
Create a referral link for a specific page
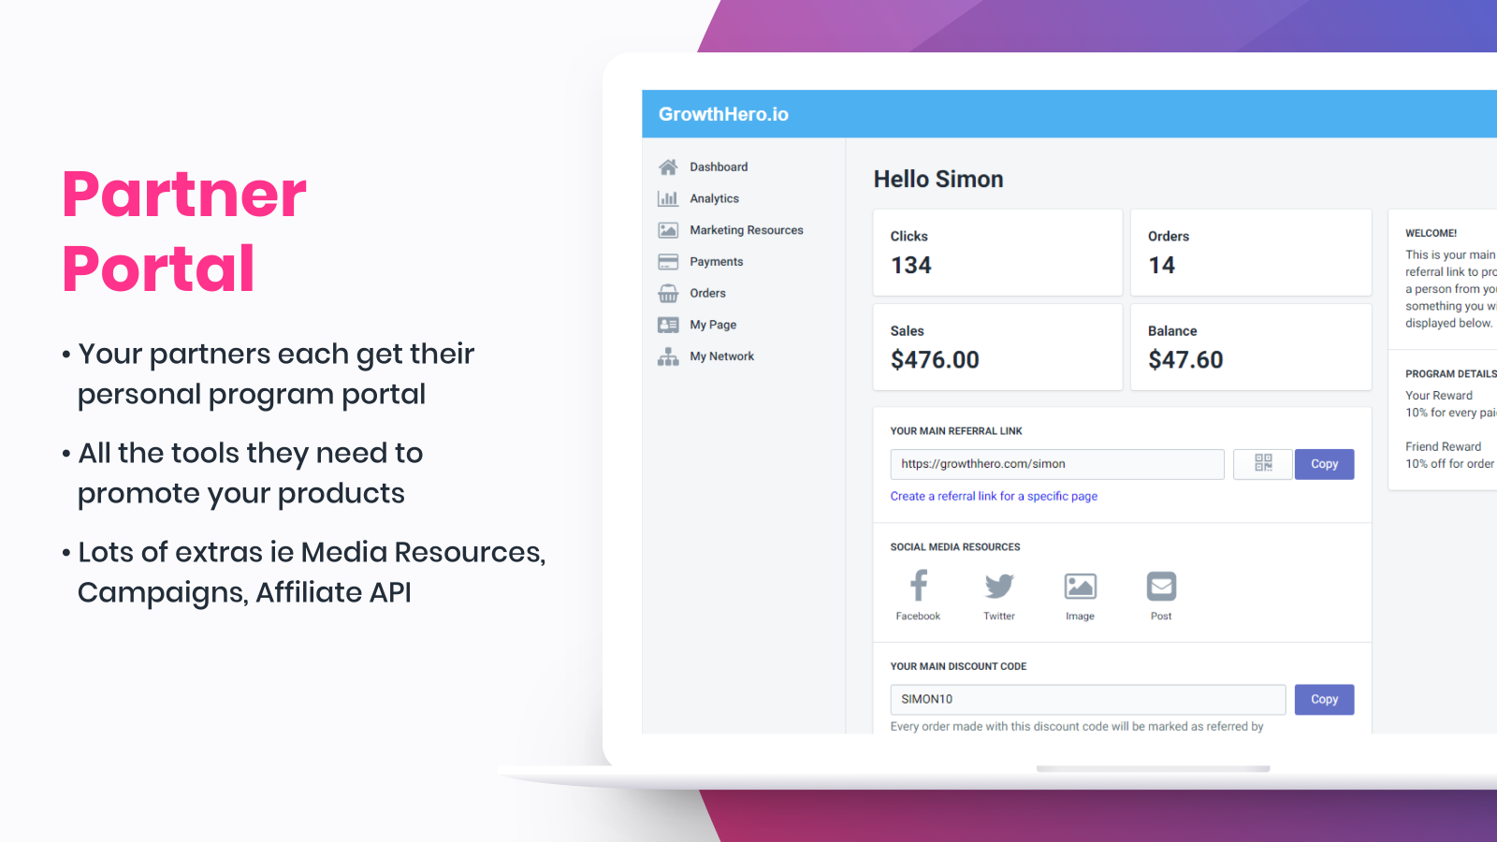994,496
